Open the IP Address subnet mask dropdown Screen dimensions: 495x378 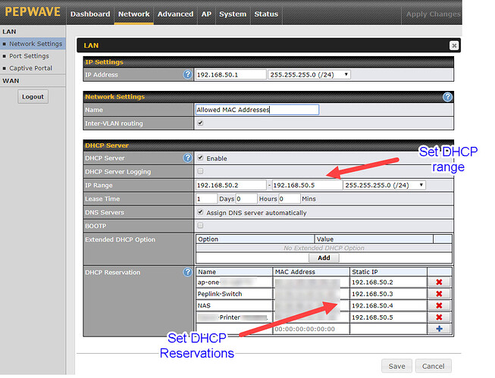tap(309, 75)
